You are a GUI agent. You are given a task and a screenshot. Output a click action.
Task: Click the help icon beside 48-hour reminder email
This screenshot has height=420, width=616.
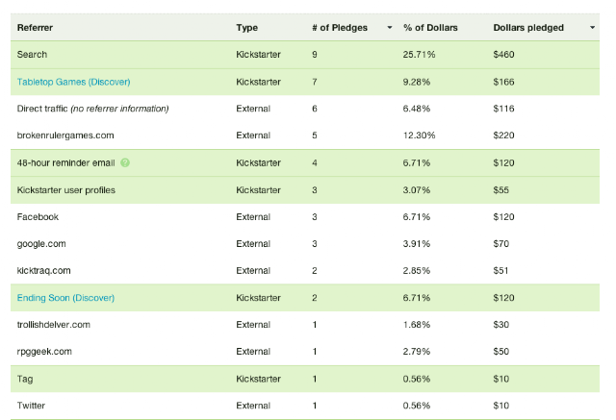(x=125, y=162)
